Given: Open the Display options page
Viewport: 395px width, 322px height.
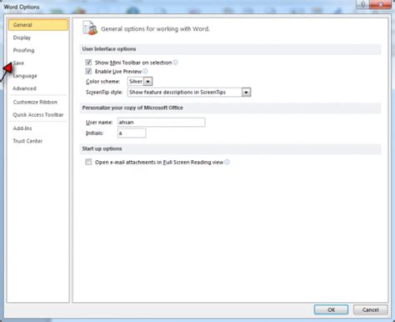Looking at the screenshot, I should [x=22, y=38].
